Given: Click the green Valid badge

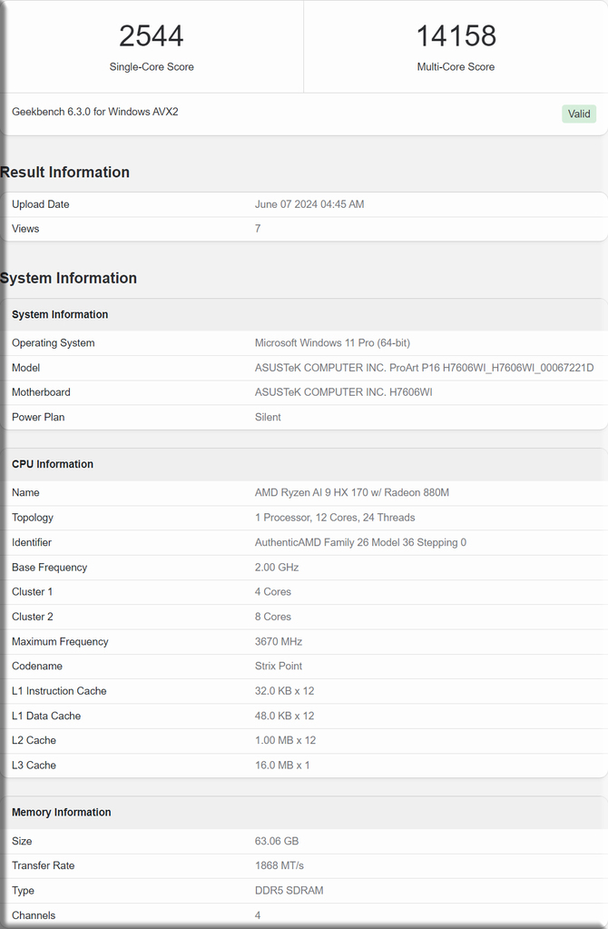Looking at the screenshot, I should [x=578, y=114].
